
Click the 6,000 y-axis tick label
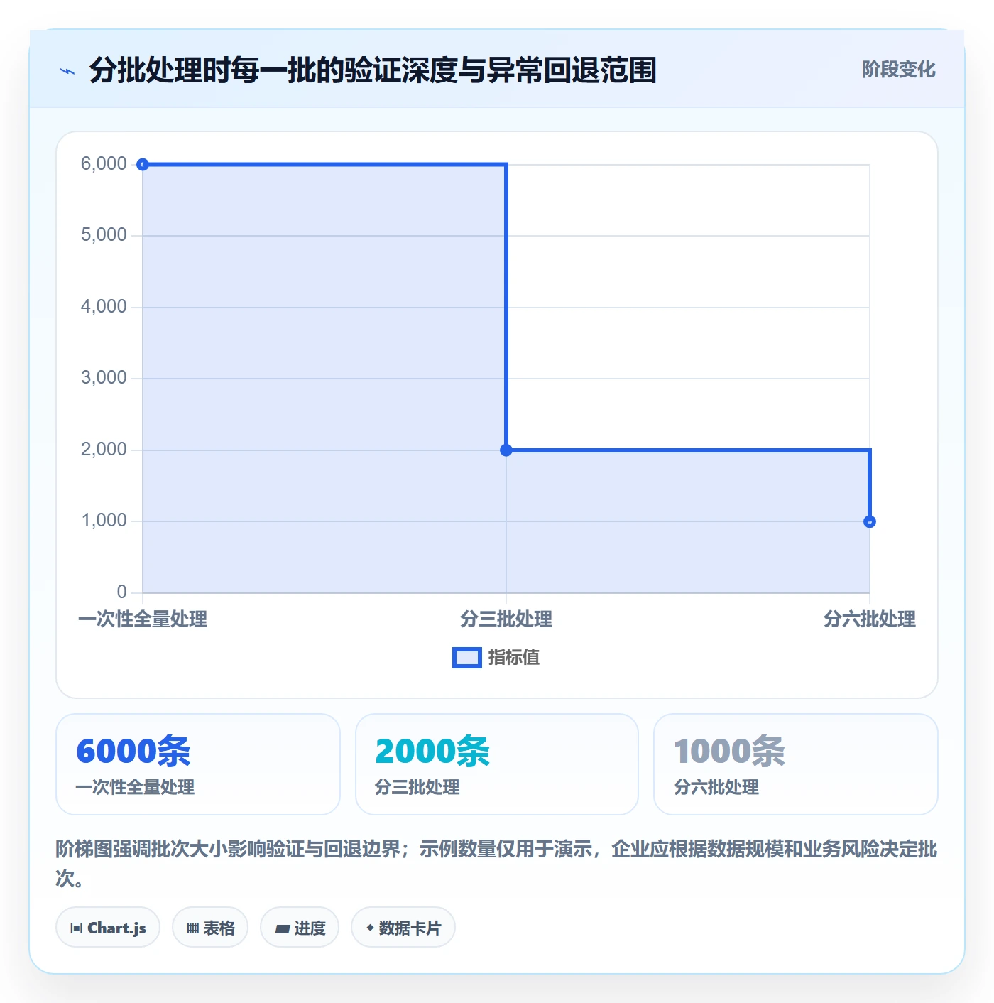104,164
